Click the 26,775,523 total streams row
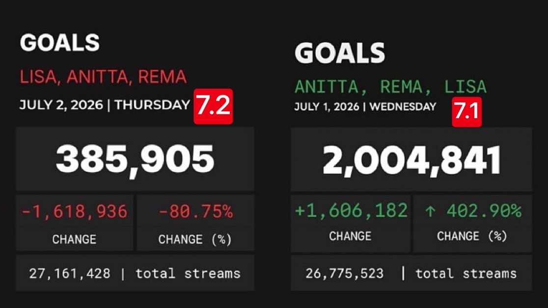Image resolution: width=548 pixels, height=308 pixels. coord(411,273)
